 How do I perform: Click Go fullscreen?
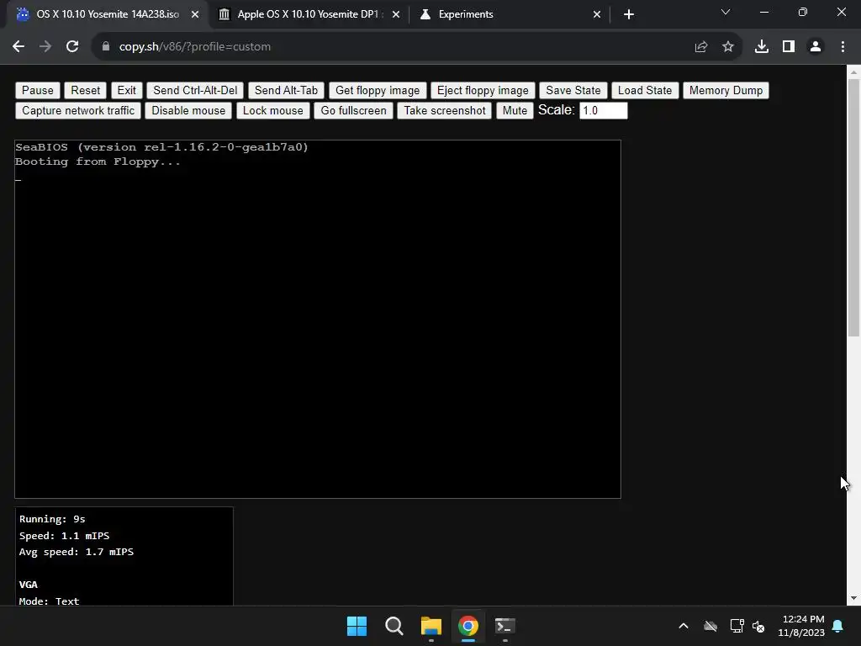[x=354, y=110]
